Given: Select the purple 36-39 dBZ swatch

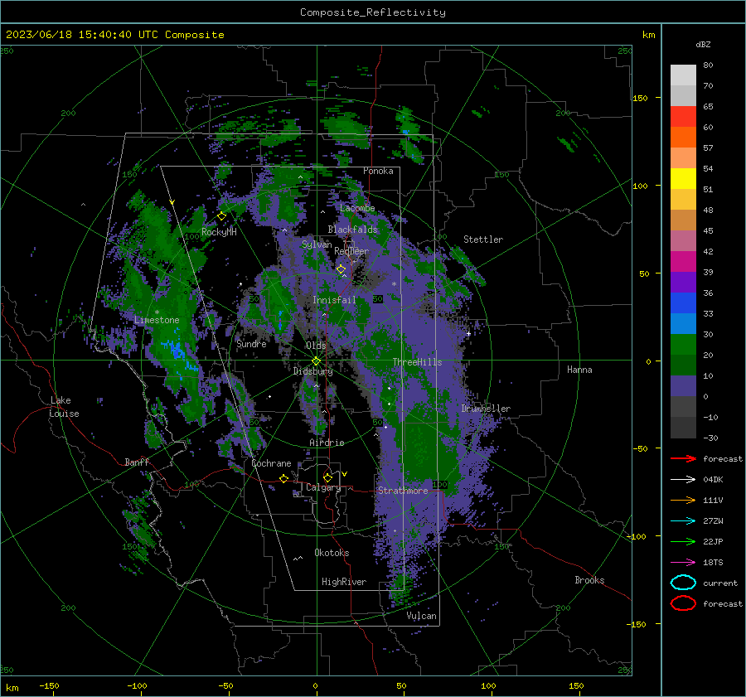Looking at the screenshot, I should click(683, 283).
